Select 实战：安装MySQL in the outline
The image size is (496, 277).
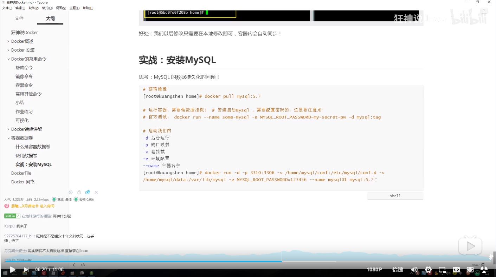(x=33, y=164)
